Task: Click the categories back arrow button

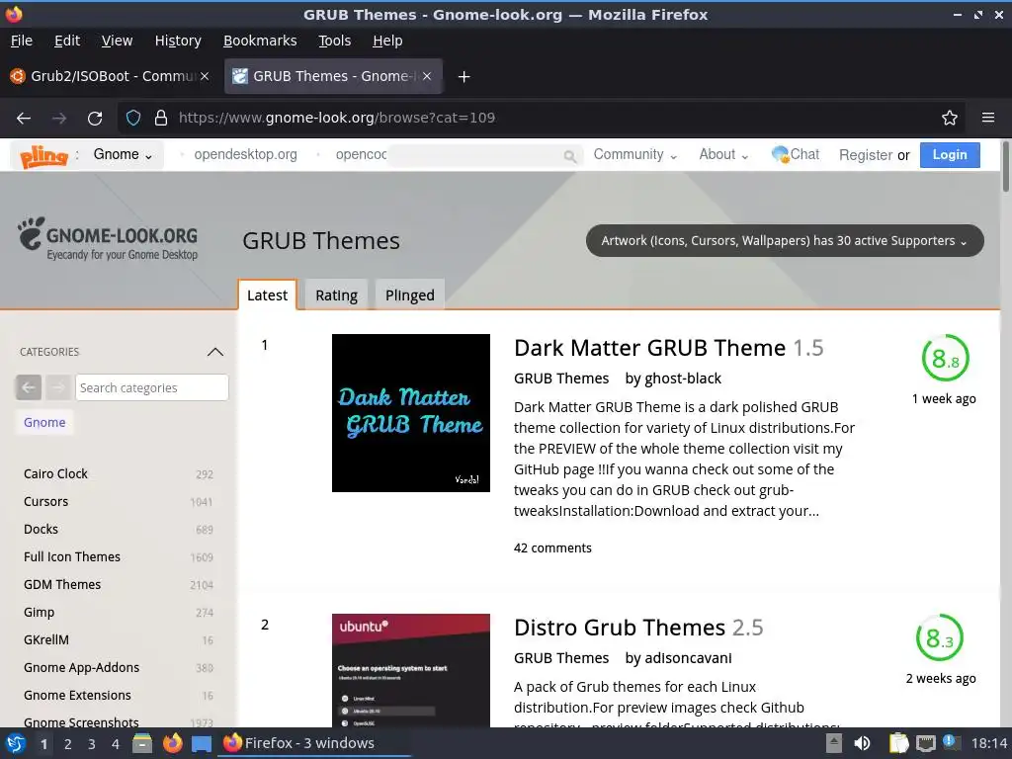Action: [29, 387]
